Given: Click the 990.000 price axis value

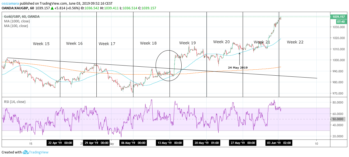Looking at the screenshot, I should click(x=338, y=71).
